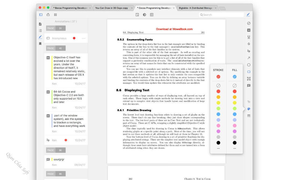289x180 pixels.
Task: Click the PAGE 80 header
Action: pos(56,150)
